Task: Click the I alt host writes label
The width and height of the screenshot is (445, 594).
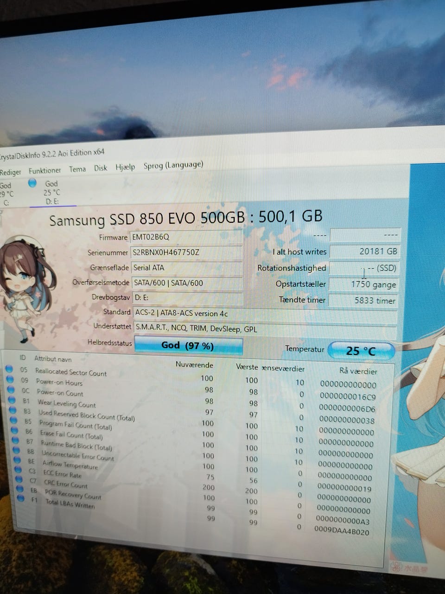Action: 299,252
